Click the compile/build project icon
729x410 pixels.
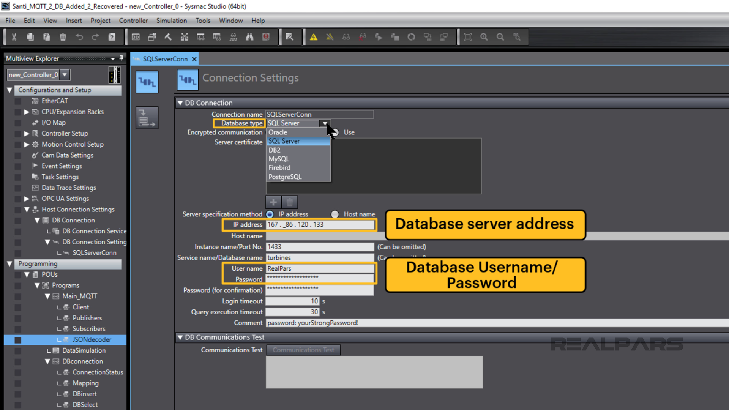[168, 37]
